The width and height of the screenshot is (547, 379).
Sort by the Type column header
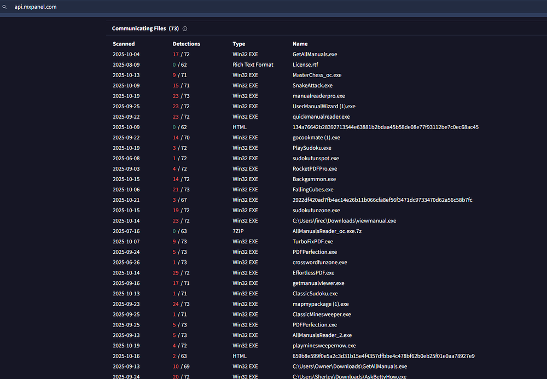coord(238,44)
